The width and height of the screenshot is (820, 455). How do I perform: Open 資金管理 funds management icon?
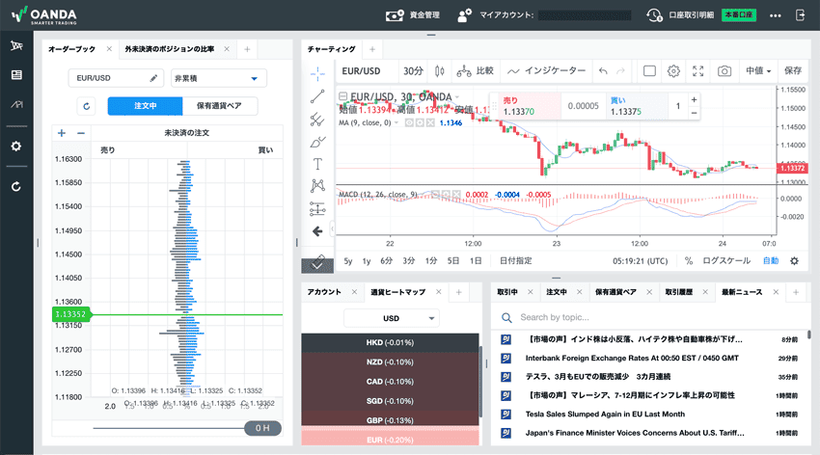pos(395,15)
